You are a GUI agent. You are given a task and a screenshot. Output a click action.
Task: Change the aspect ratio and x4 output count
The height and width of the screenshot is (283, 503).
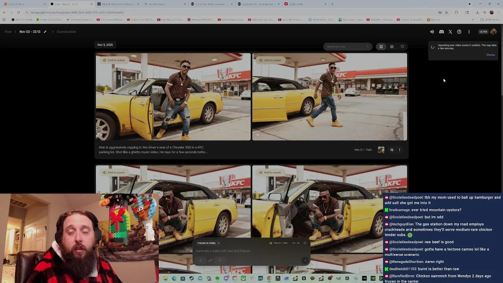point(296,243)
